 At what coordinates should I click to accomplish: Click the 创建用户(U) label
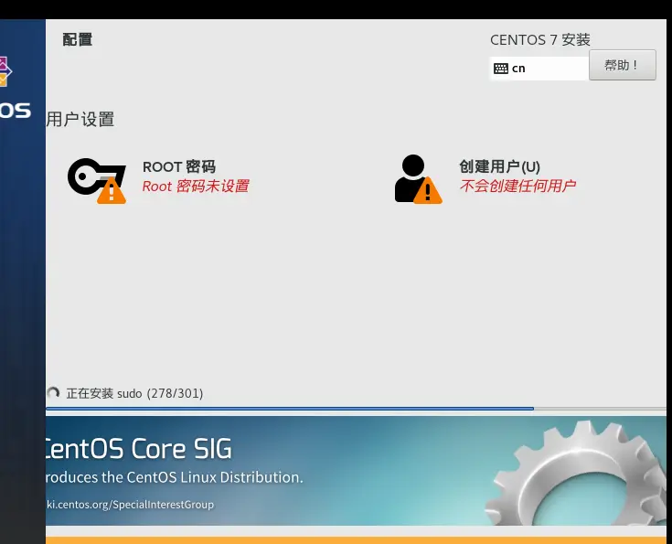pos(500,166)
